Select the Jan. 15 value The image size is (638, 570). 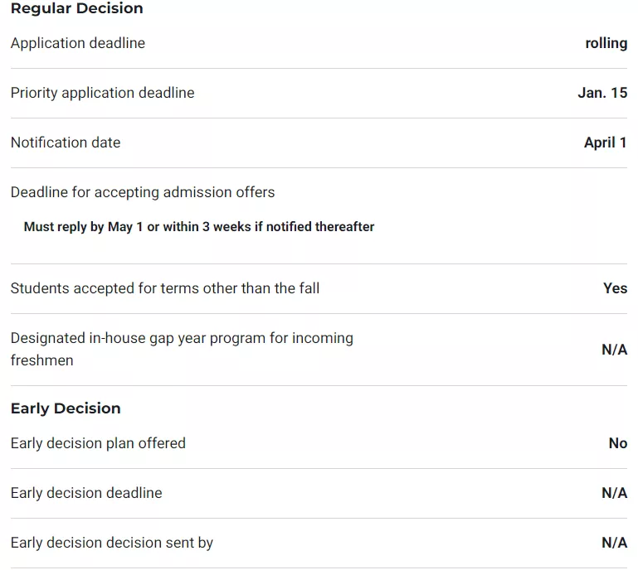[602, 93]
